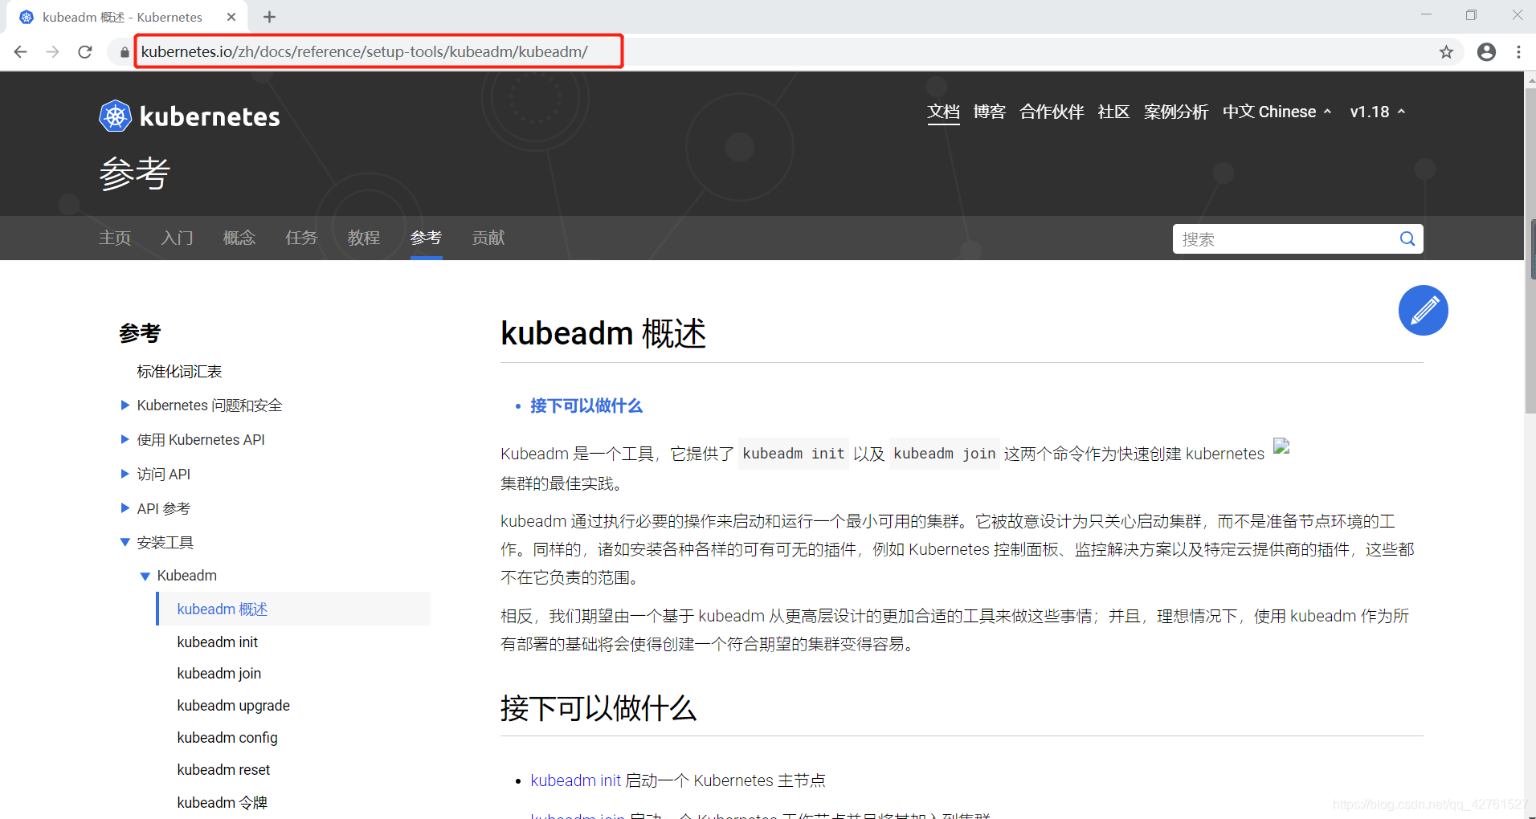Open 博客 in top navigation
1536x819 pixels.
click(989, 112)
